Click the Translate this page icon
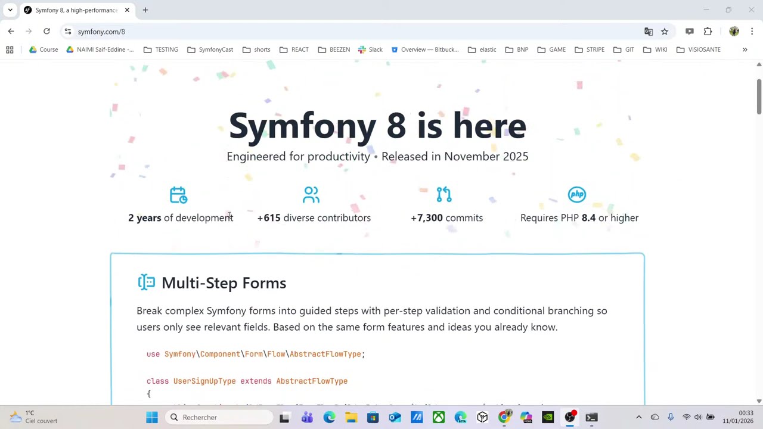Image resolution: width=763 pixels, height=429 pixels. [649, 32]
